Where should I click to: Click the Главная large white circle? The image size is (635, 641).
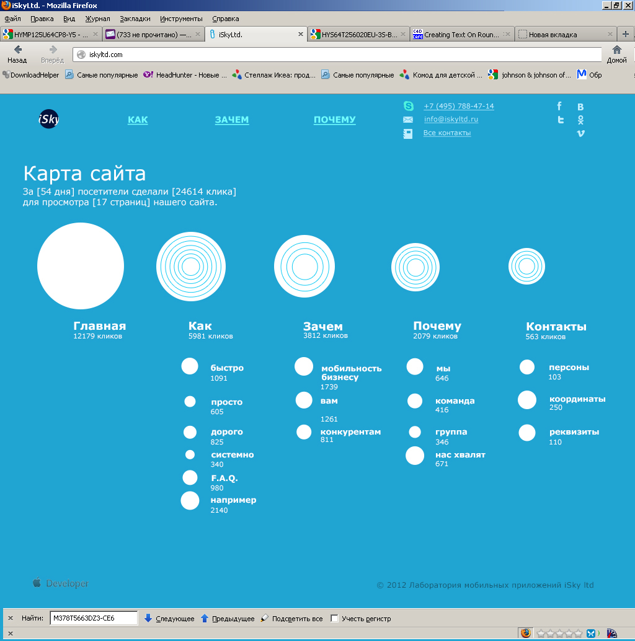coord(81,266)
